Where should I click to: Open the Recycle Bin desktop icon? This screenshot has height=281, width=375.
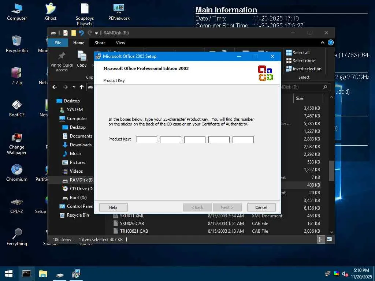tap(17, 44)
